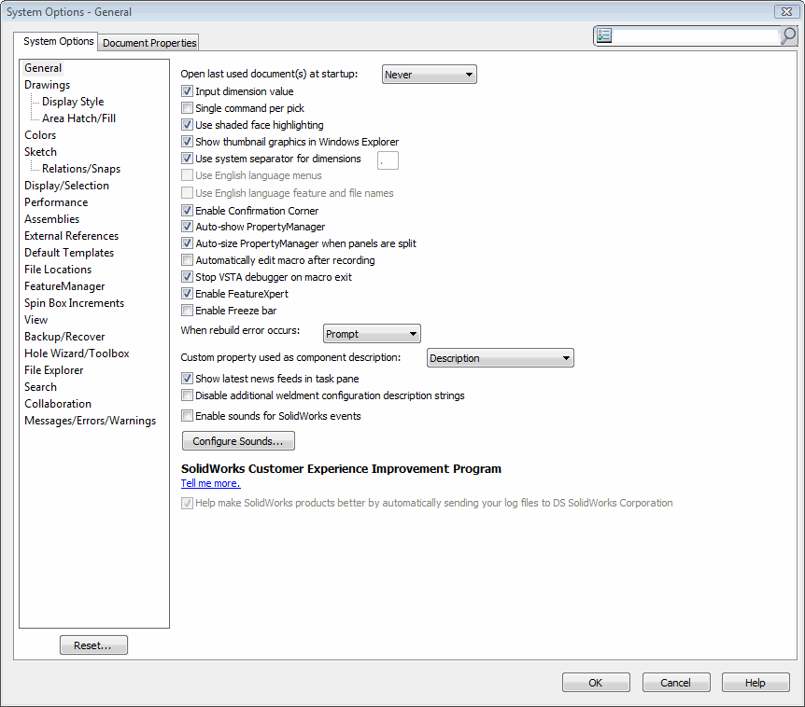Screen dimensions: 805x707
Task: Select General in the options tree
Action: pos(43,68)
